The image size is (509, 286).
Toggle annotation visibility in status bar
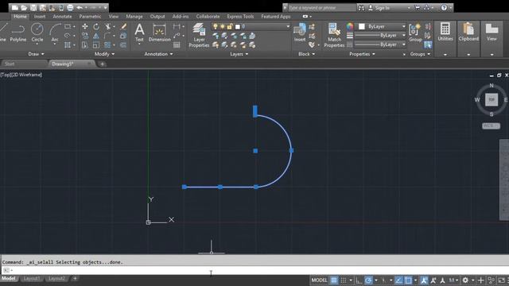pyautogui.click(x=424, y=280)
